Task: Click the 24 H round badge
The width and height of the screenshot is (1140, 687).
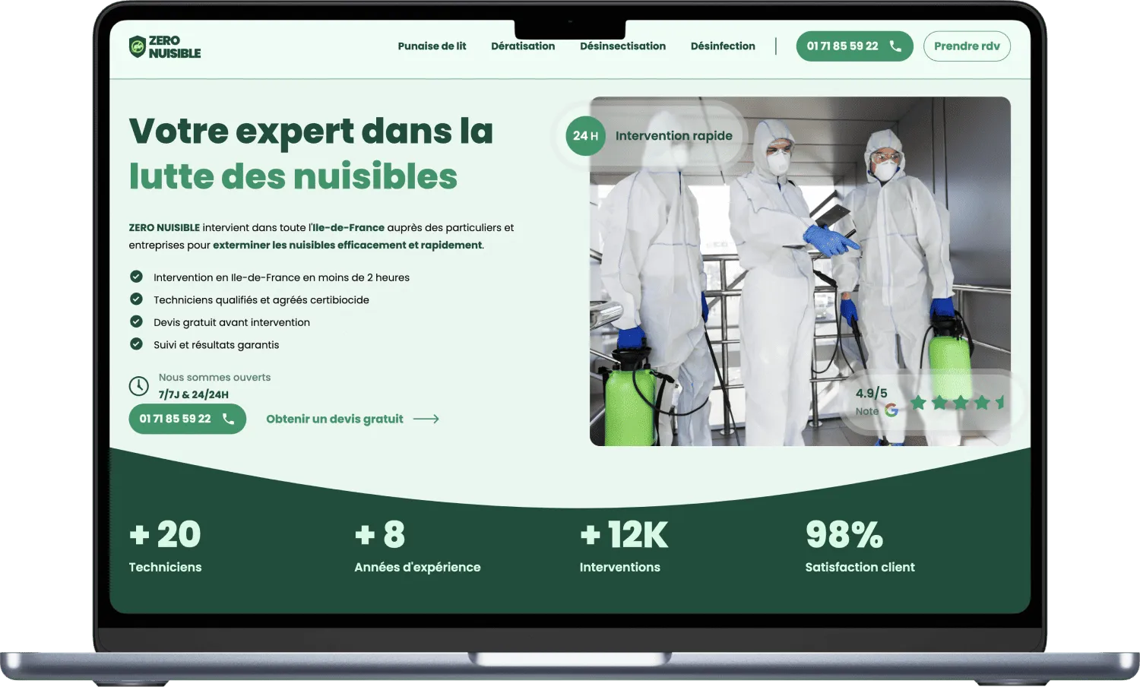Action: pyautogui.click(x=585, y=136)
